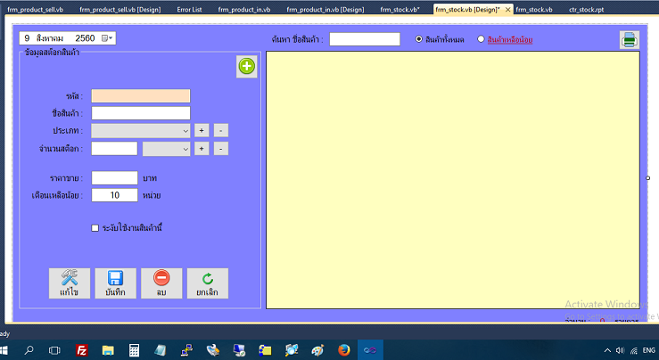Open File Explorer from the taskbar
The image size is (659, 360).
[x=108, y=350]
